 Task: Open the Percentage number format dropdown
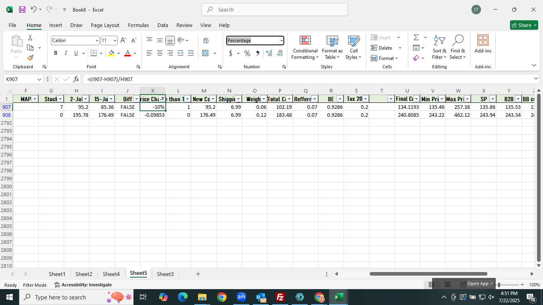coord(281,41)
